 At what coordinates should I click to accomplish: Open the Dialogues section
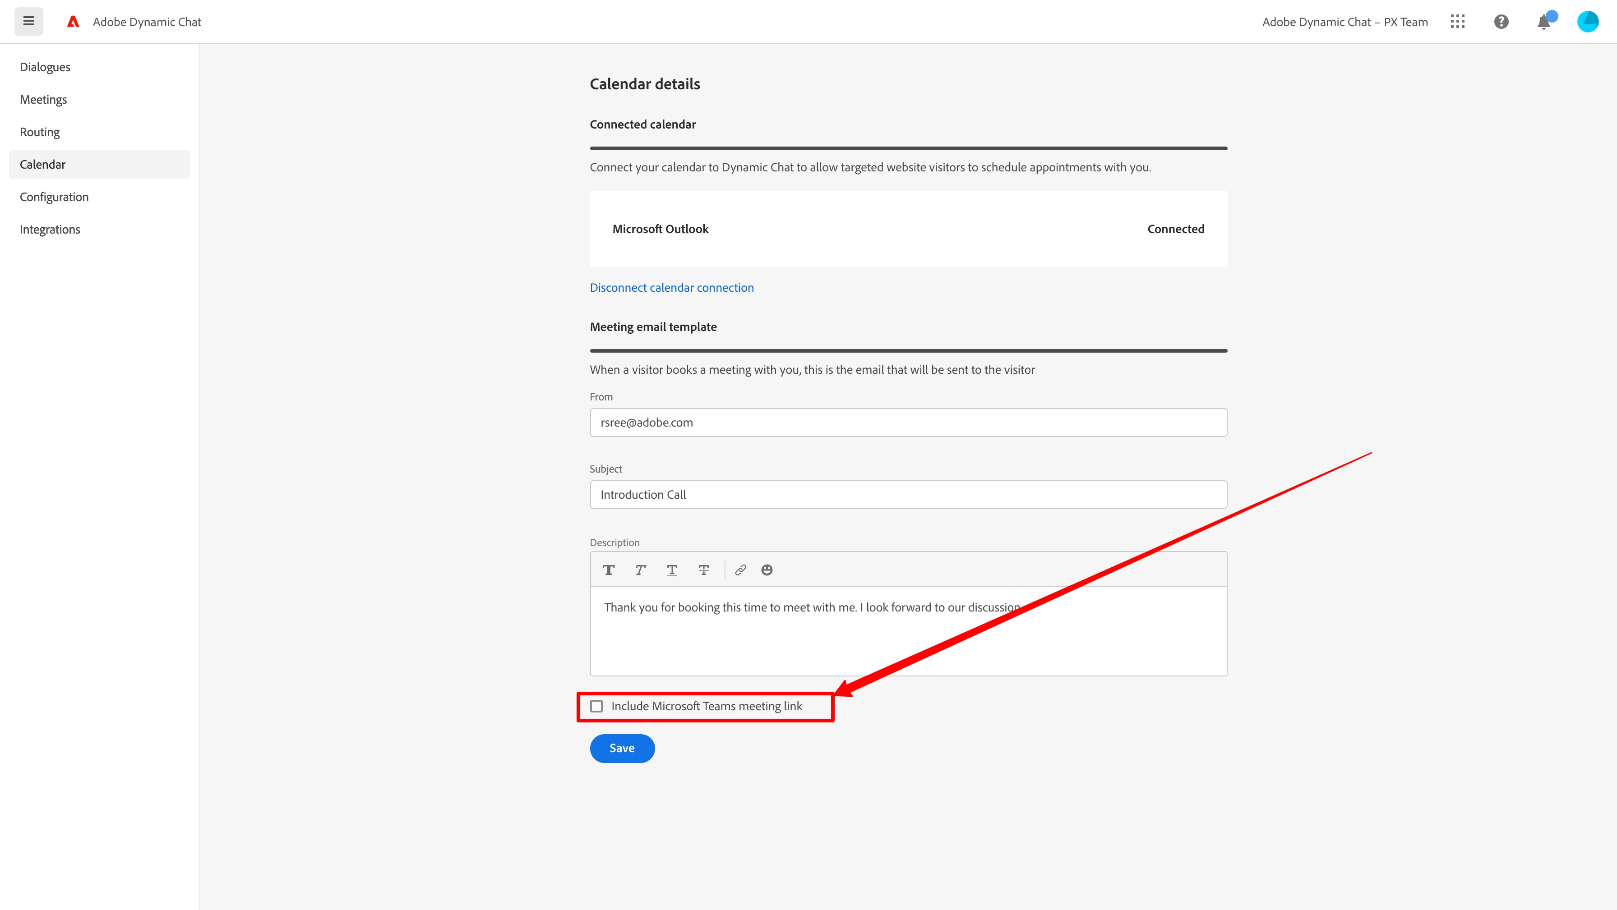(x=45, y=67)
